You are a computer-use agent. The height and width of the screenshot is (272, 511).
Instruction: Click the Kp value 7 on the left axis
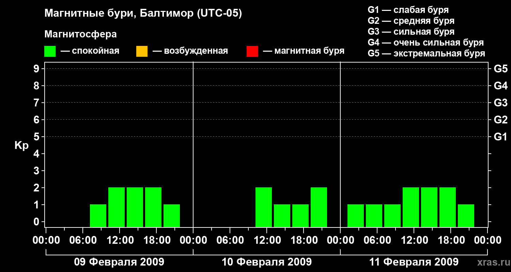coord(37,103)
